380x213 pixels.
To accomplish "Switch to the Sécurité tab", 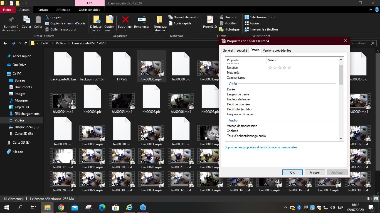I will coord(241,50).
